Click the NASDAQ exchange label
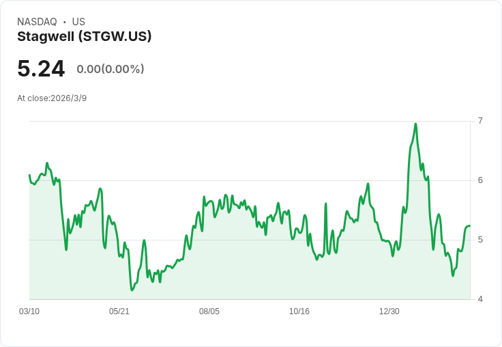This screenshot has width=502, height=347. [37, 22]
